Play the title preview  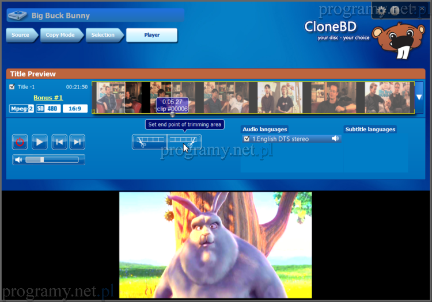click(x=39, y=142)
